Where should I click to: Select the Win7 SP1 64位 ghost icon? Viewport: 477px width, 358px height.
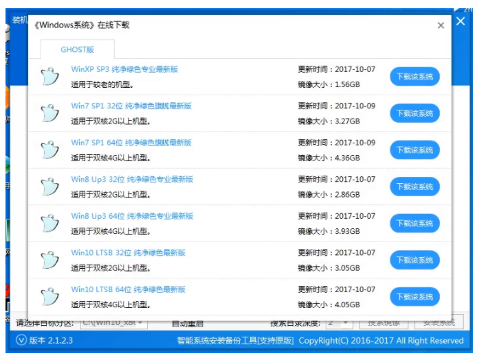coord(49,150)
